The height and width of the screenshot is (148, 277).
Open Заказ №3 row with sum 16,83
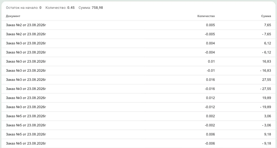(138, 61)
